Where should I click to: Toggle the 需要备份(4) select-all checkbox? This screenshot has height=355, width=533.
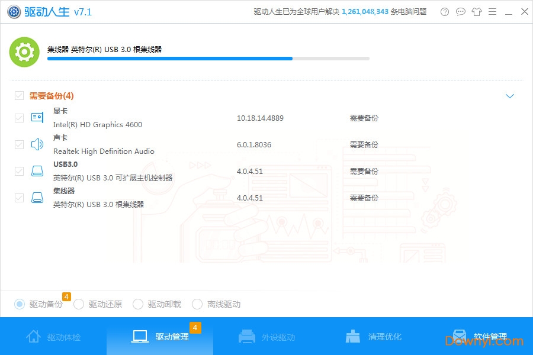(20, 96)
